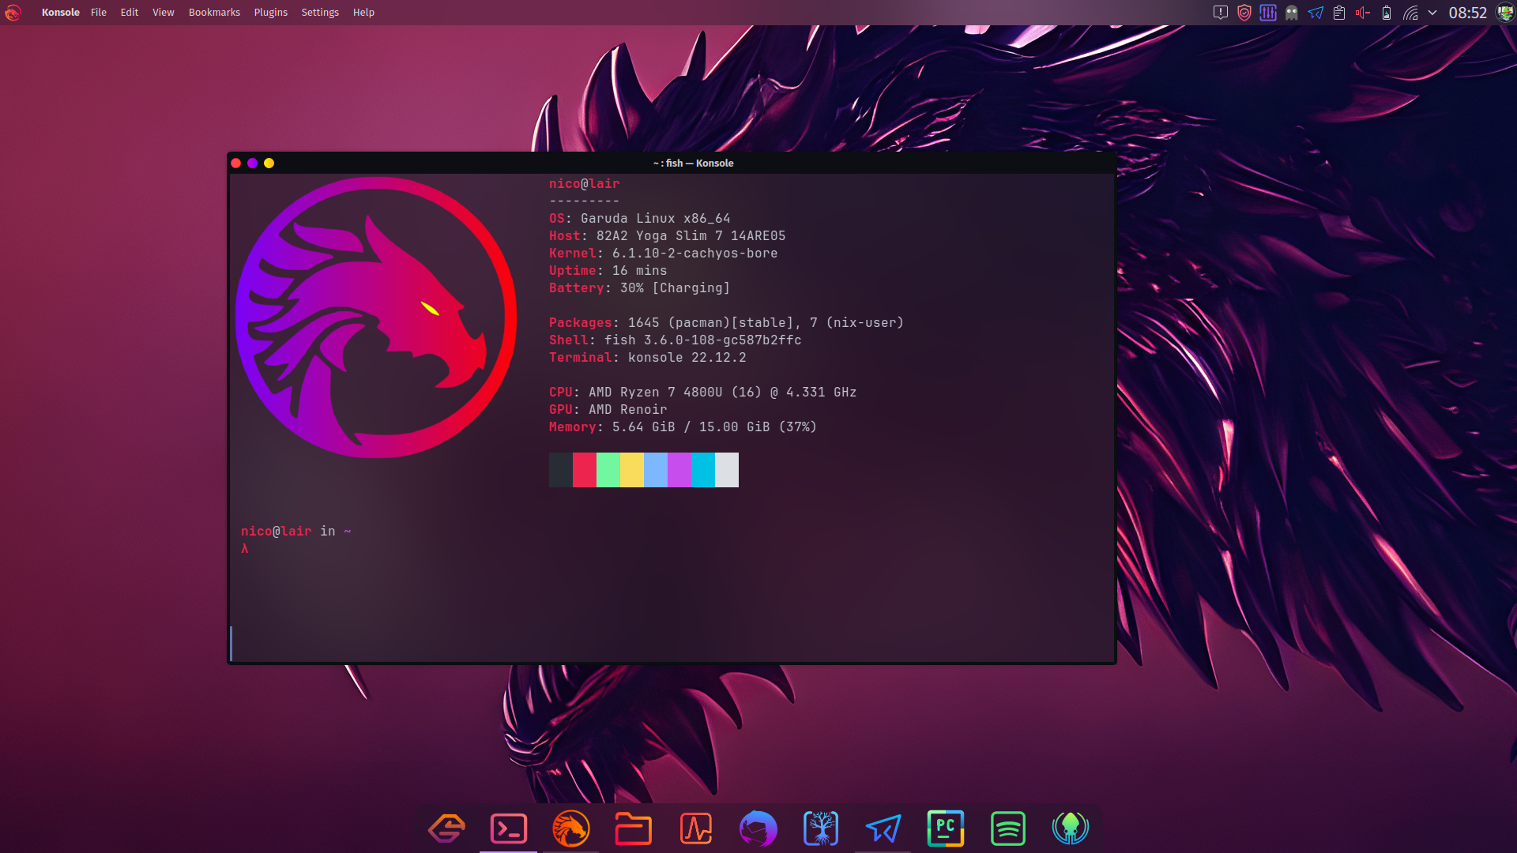
Task: Click the Plugins menu in Konsole
Action: coord(270,13)
